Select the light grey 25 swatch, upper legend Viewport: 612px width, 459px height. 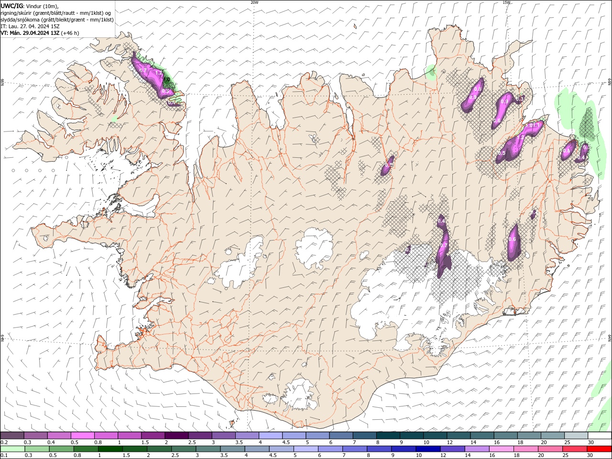click(x=575, y=436)
